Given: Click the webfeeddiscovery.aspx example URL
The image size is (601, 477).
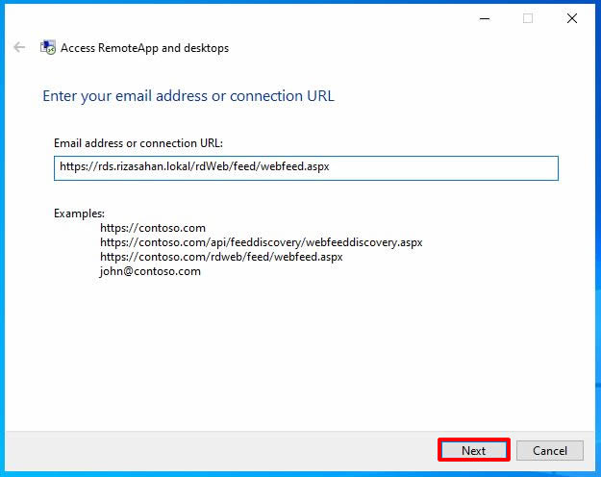Looking at the screenshot, I should click(x=261, y=242).
